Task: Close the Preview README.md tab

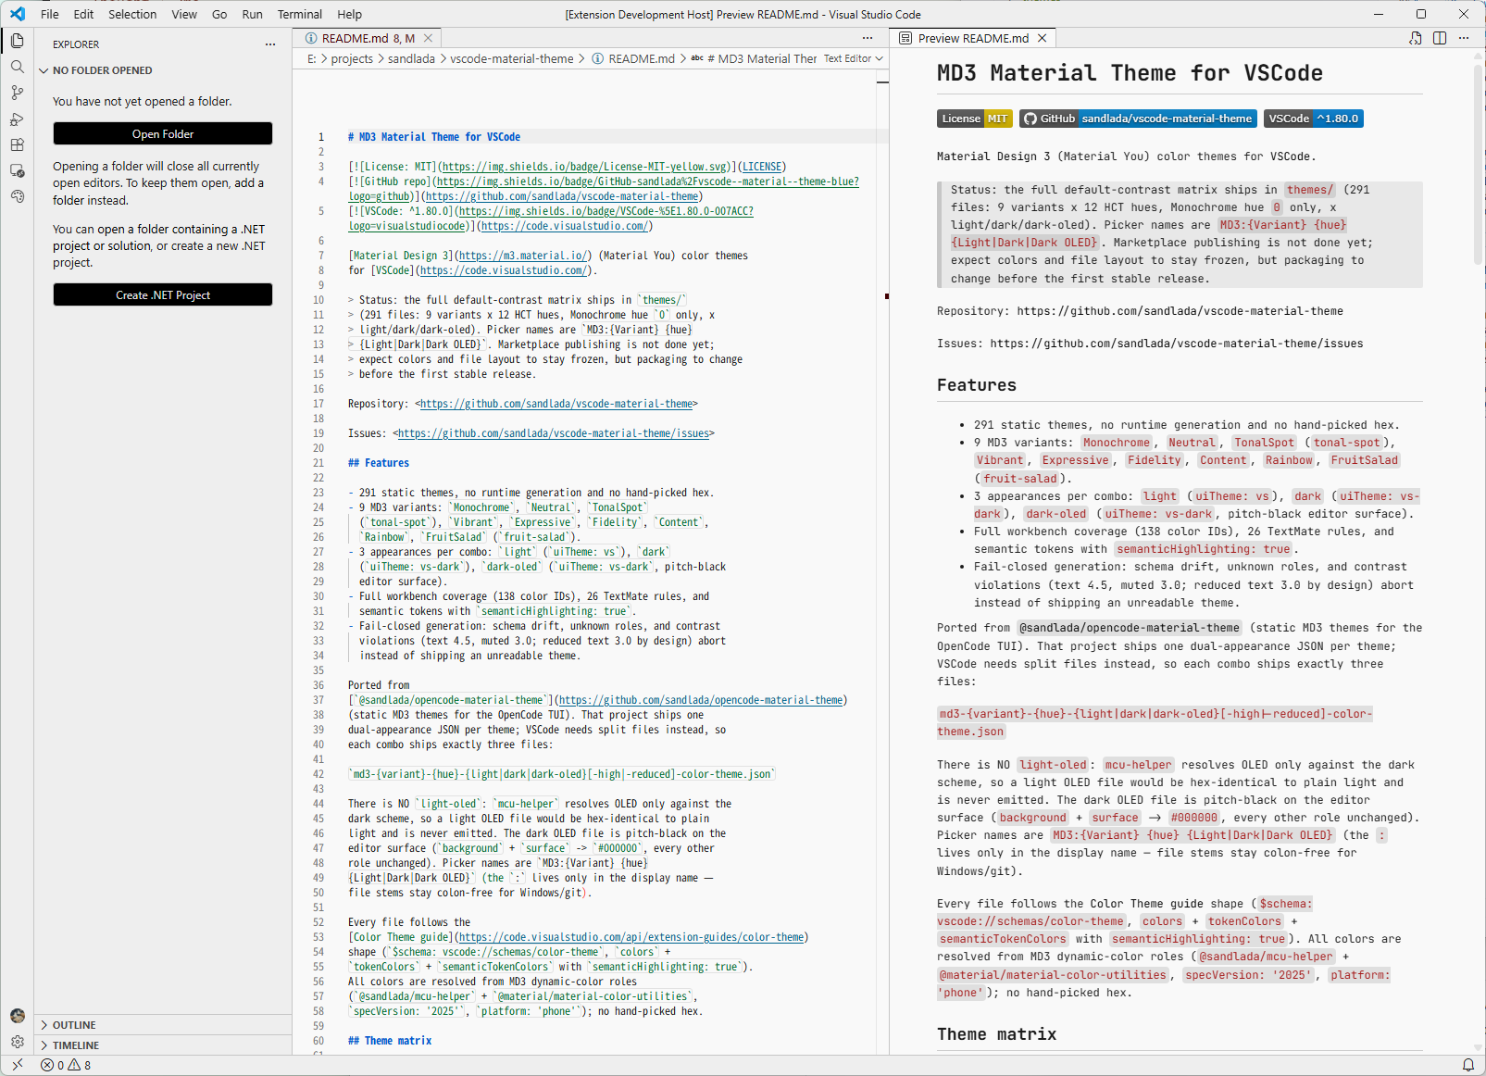Action: (1043, 38)
